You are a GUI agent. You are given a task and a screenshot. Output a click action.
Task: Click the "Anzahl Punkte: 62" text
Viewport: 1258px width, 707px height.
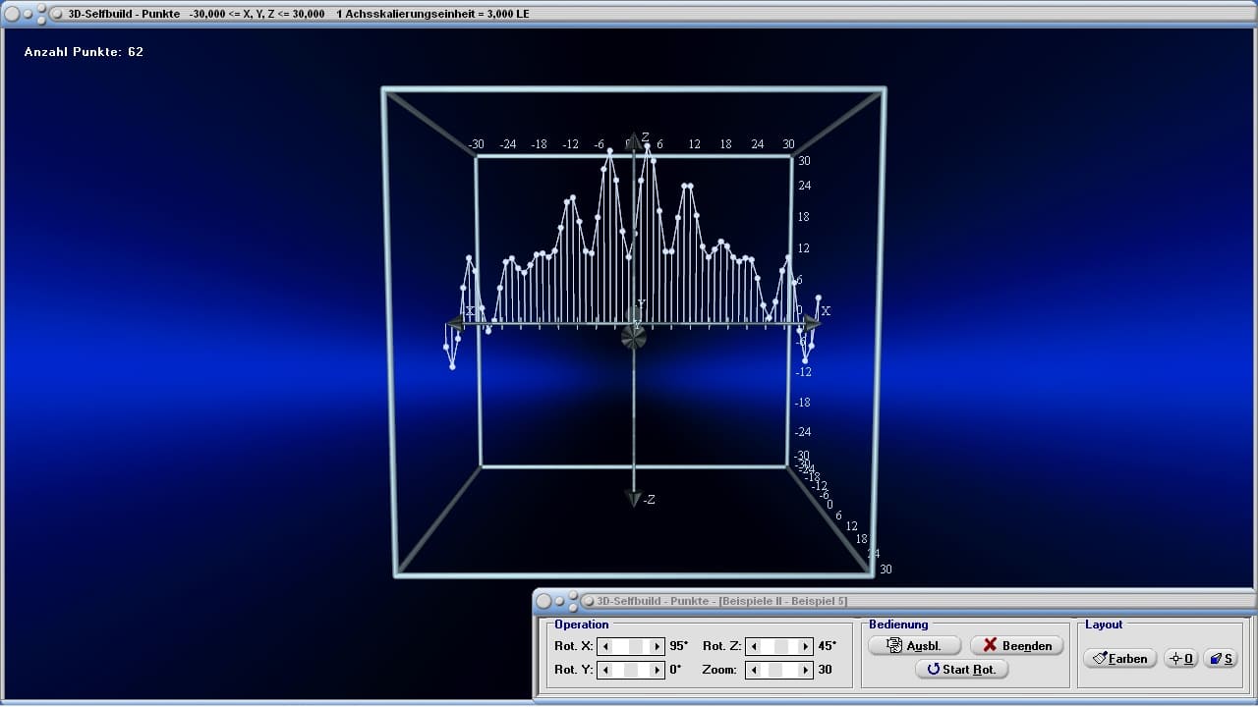pyautogui.click(x=84, y=52)
